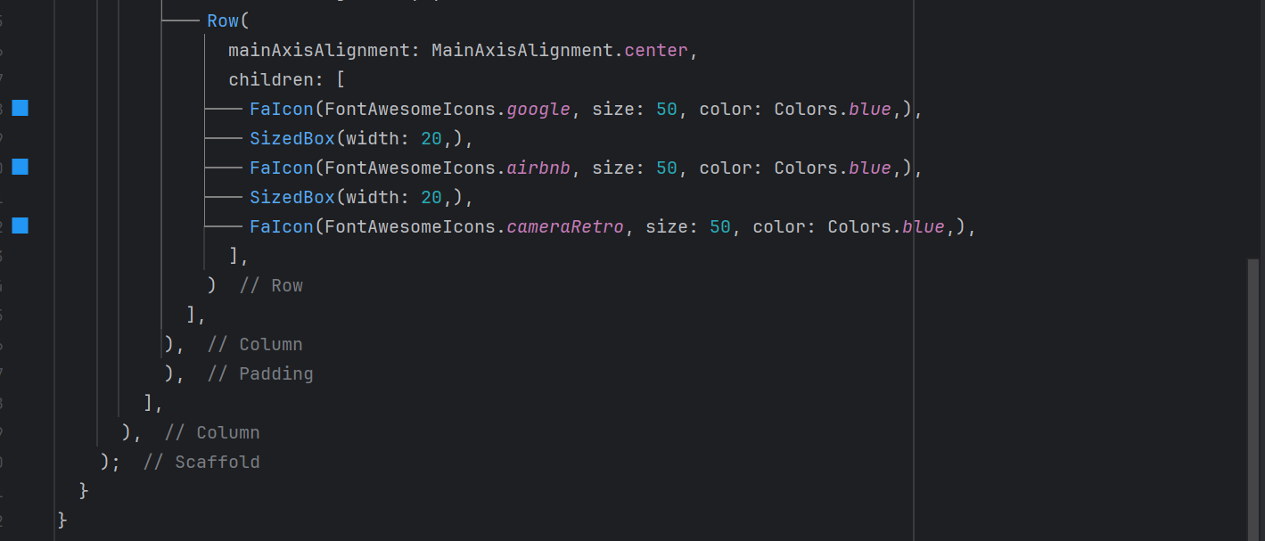Place cursor on the Row widget name

tap(223, 20)
